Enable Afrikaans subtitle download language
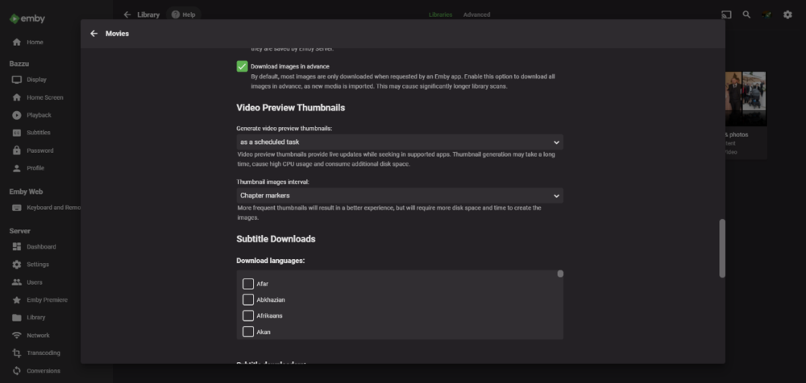The height and width of the screenshot is (383, 806). 248,315
